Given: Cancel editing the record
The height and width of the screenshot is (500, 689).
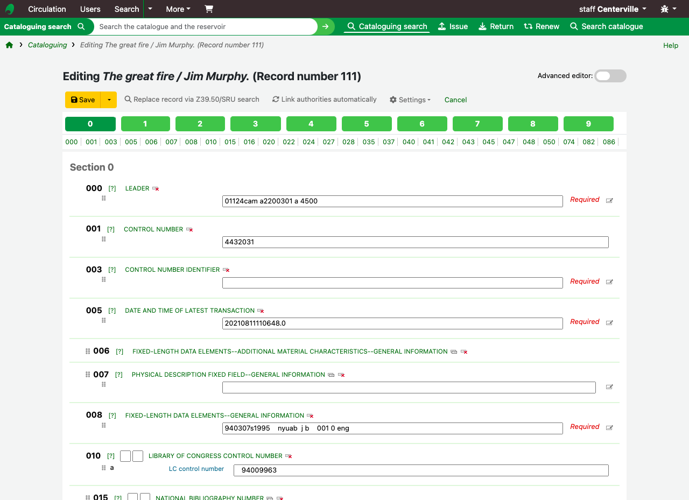Looking at the screenshot, I should point(455,100).
